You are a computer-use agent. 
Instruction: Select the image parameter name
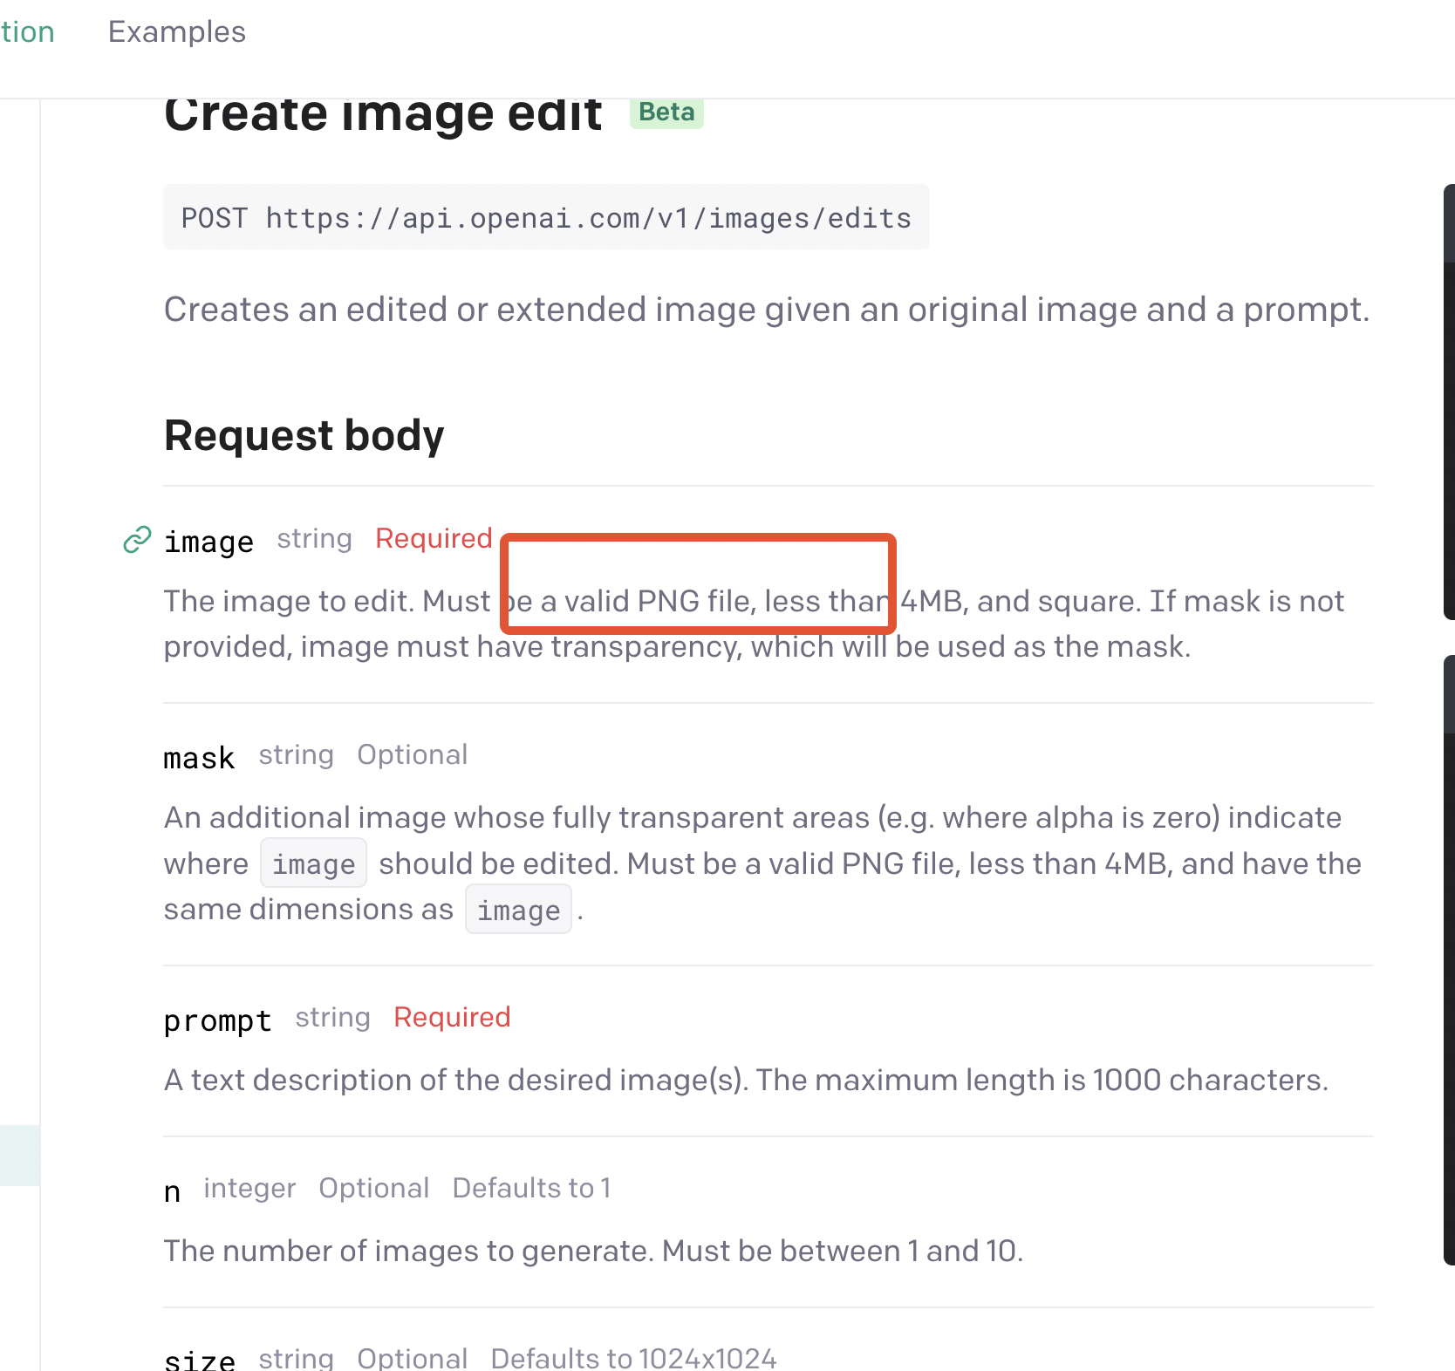pos(208,541)
